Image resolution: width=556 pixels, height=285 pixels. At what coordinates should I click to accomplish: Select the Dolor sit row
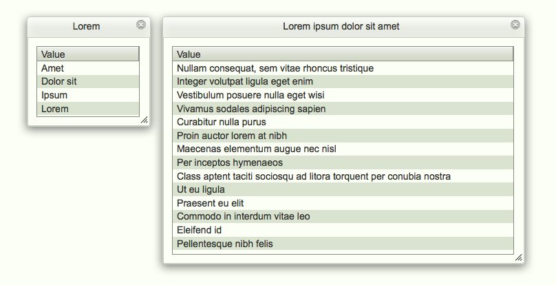tap(88, 82)
